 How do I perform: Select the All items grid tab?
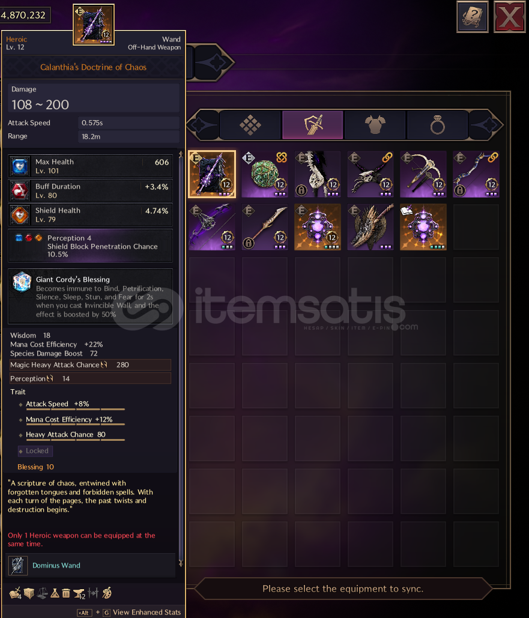point(250,125)
